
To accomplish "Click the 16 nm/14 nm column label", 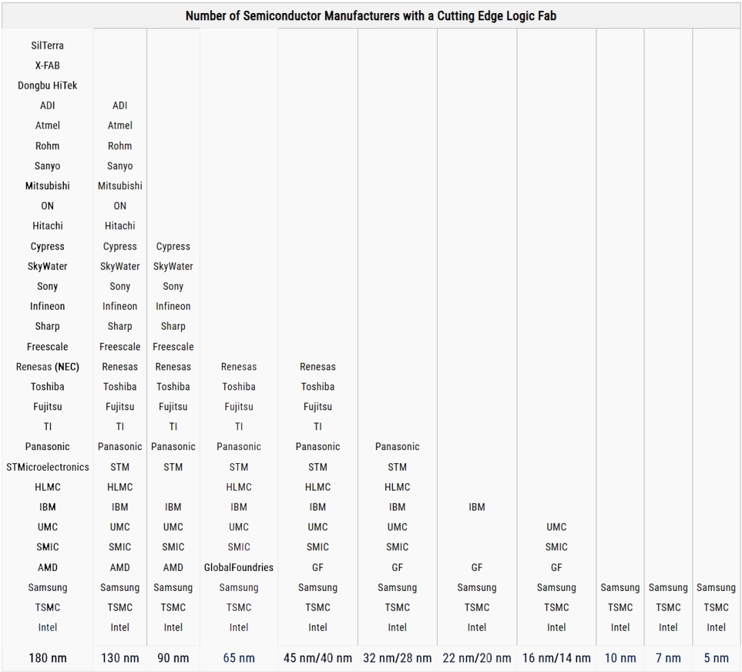I will 556,658.
